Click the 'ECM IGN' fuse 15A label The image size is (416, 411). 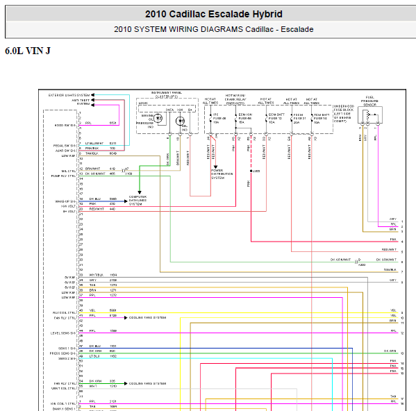[245, 118]
